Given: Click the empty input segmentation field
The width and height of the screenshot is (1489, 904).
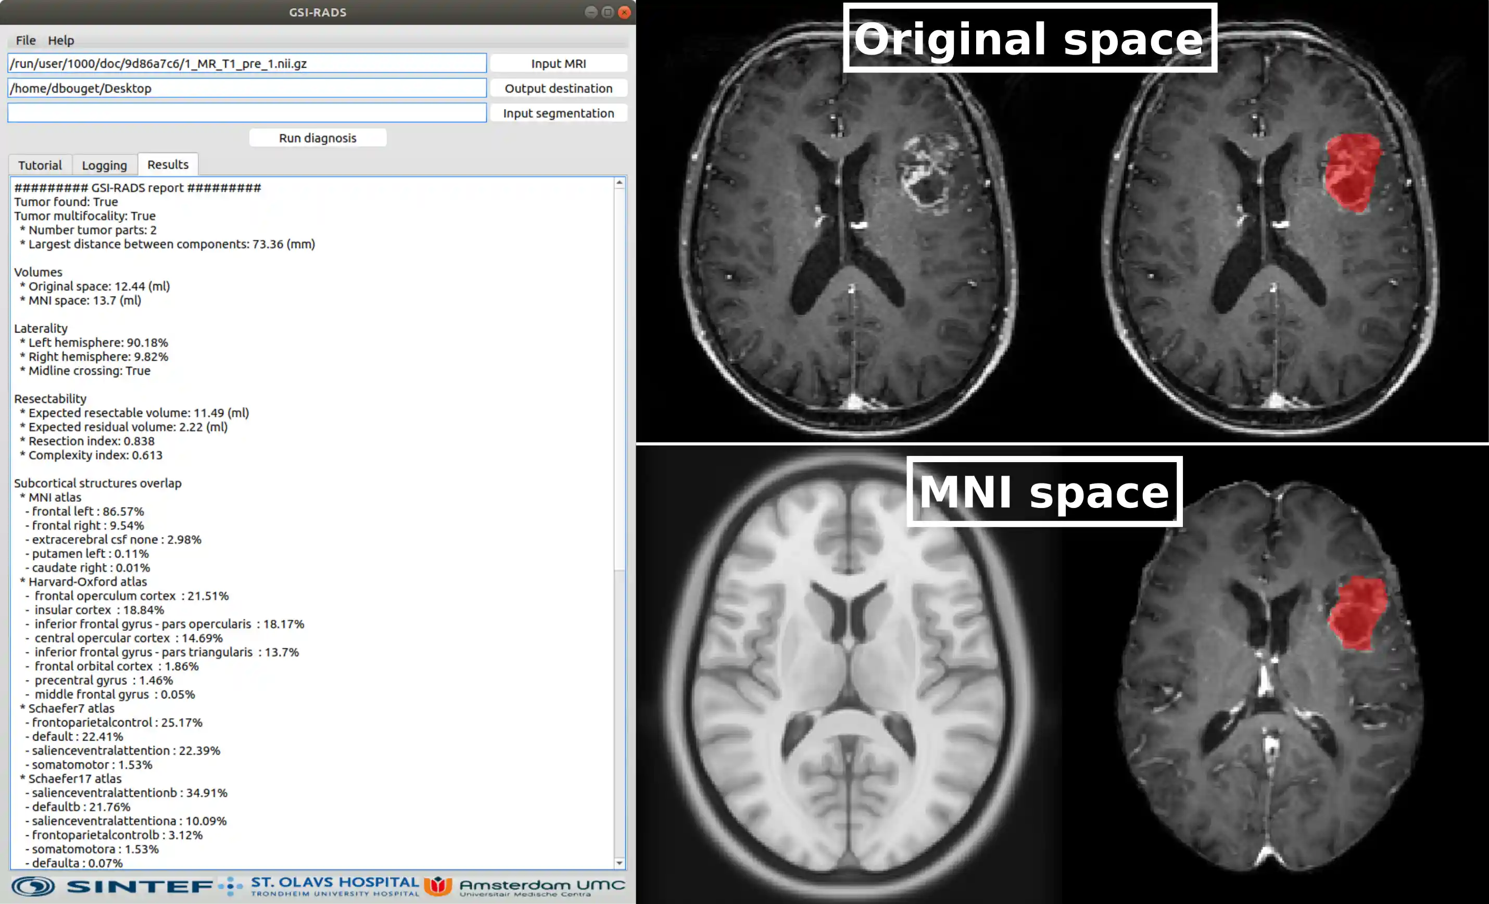Looking at the screenshot, I should tap(247, 113).
